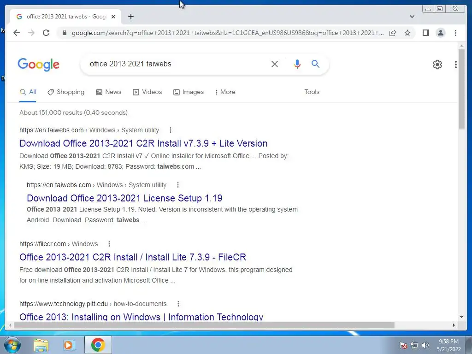Open the FileCR C2R Install result
Viewport: 472px width, 354px height.
pyautogui.click(x=133, y=257)
